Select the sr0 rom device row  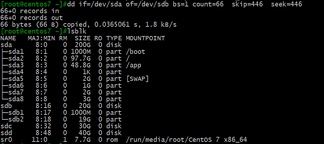[124, 140]
